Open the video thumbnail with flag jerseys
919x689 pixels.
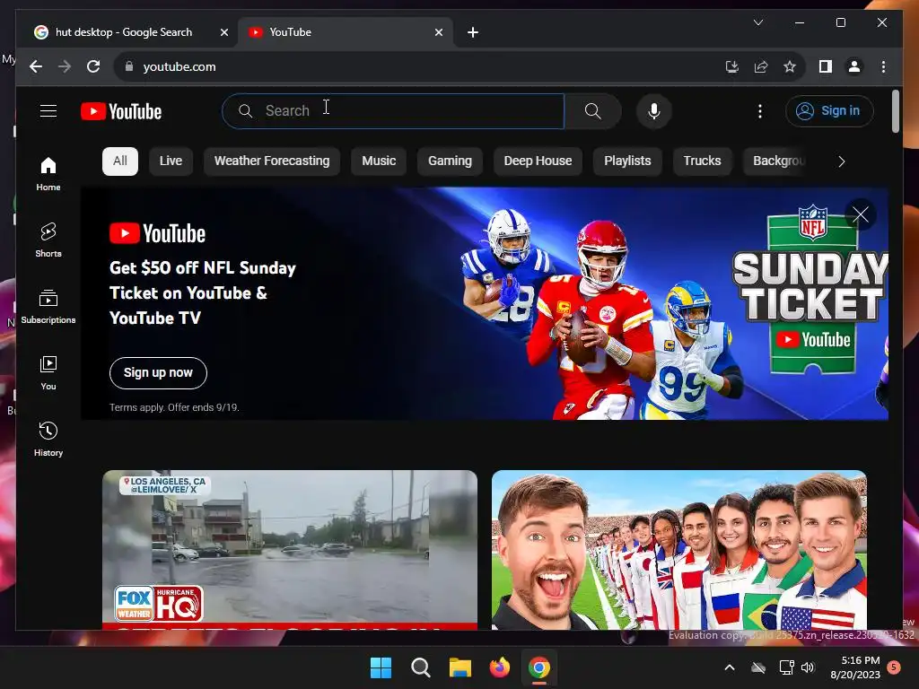678,550
